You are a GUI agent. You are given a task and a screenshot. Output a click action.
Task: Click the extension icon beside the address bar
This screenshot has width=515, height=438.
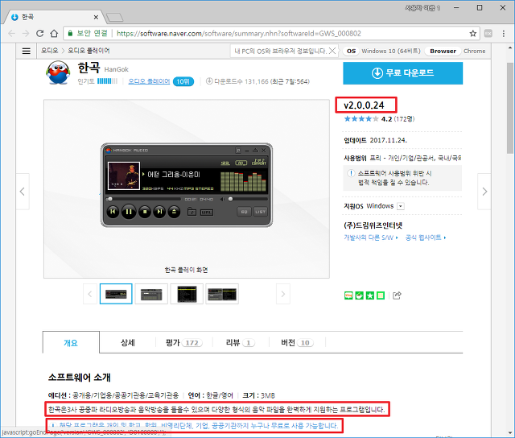[488, 34]
